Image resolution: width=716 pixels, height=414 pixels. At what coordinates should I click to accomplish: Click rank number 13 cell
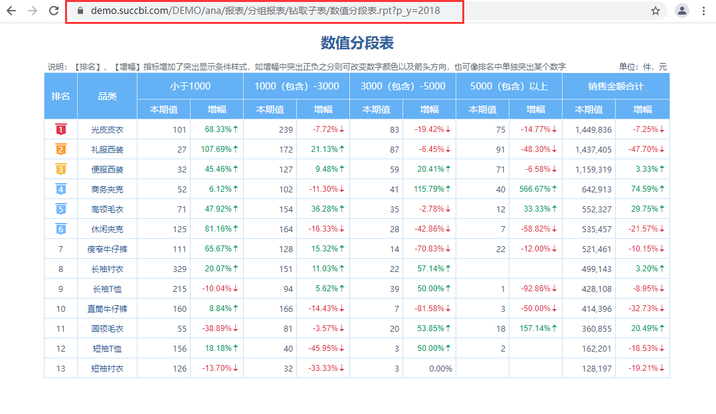[x=60, y=368]
